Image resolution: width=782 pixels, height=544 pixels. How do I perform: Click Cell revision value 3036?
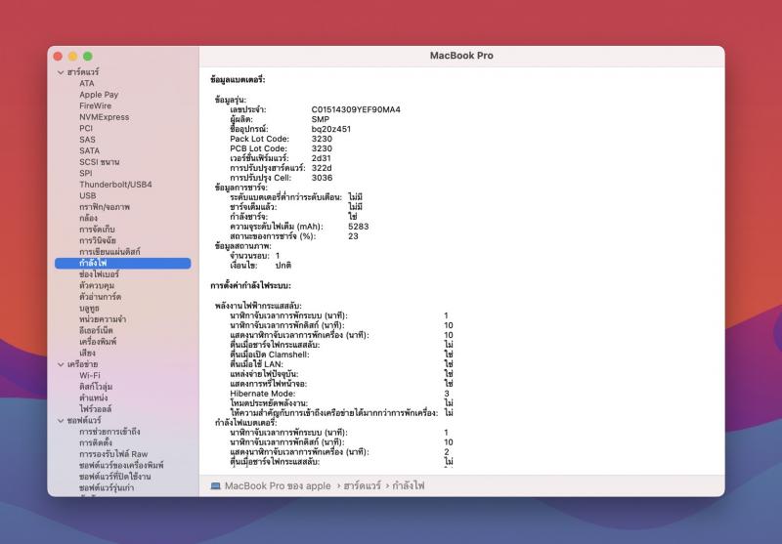point(323,178)
